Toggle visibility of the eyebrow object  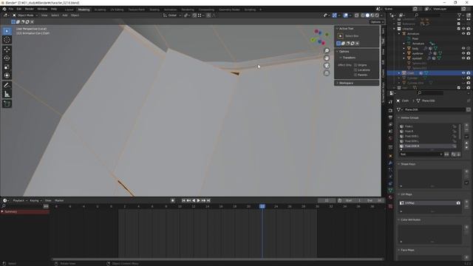coord(463,53)
